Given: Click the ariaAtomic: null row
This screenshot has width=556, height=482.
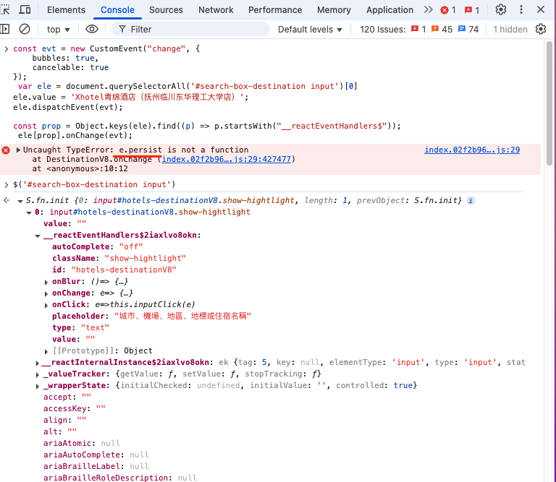Looking at the screenshot, I should pyautogui.click(x=82, y=444).
